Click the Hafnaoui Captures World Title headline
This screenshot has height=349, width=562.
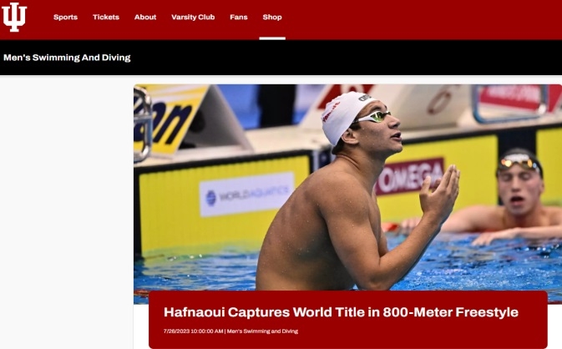(341, 312)
